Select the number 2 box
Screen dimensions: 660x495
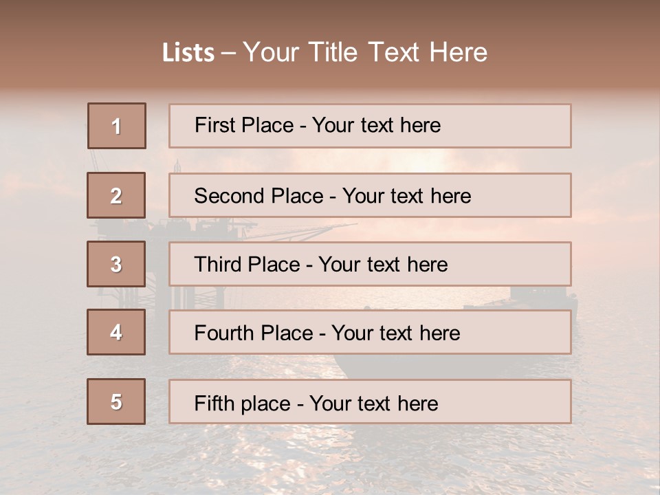117,195
